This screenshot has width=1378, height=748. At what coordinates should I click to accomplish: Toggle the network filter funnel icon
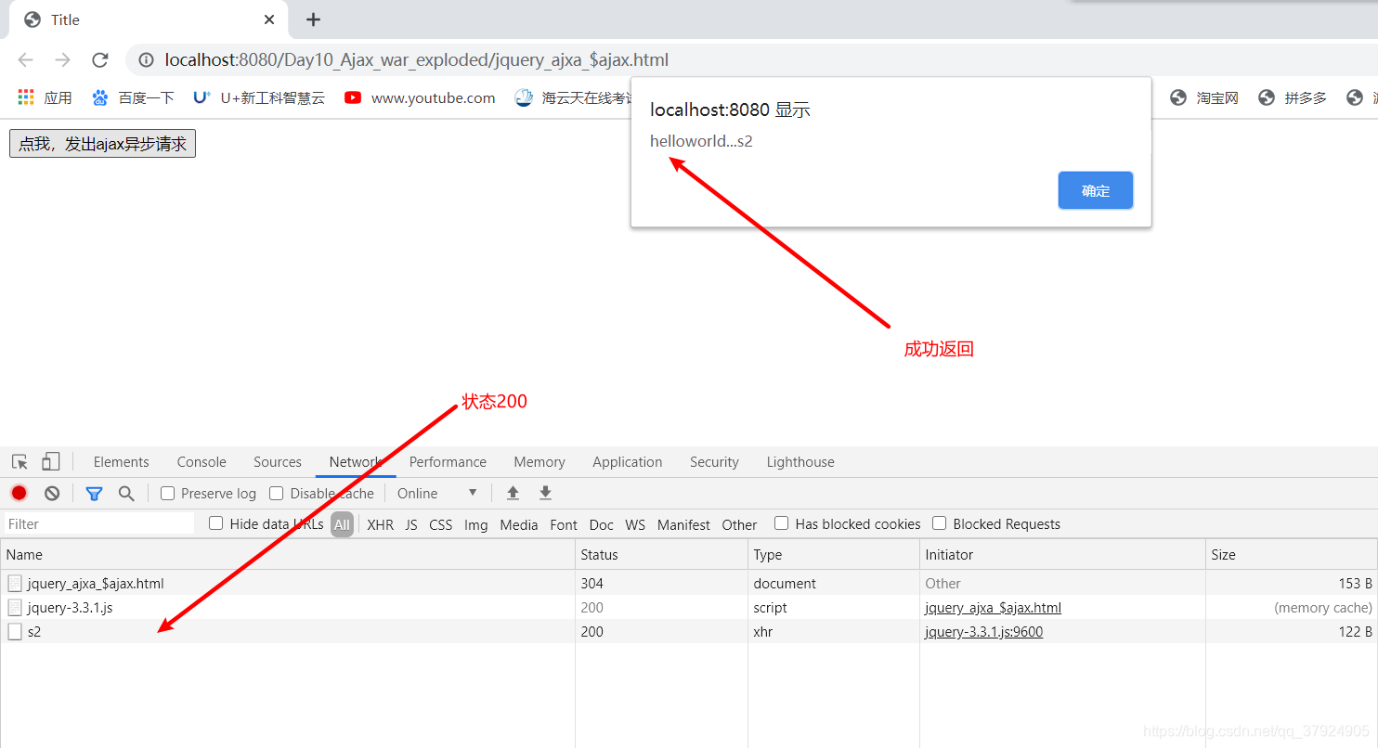[94, 494]
